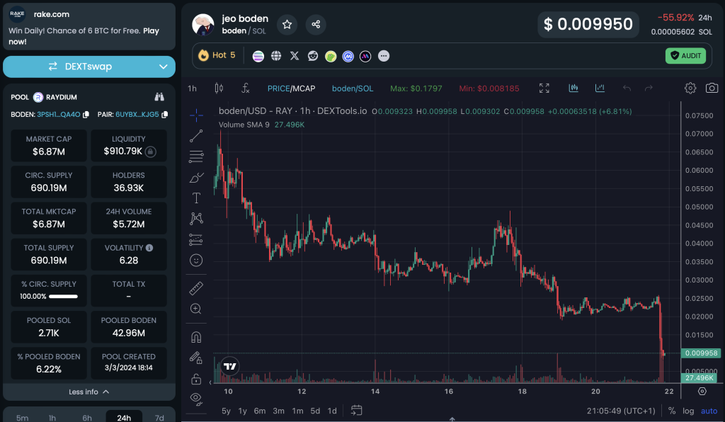The image size is (725, 422).
Task: Open the indicators fx menu
Action: 246,88
